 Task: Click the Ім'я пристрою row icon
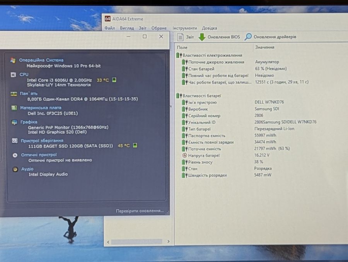point(185,103)
